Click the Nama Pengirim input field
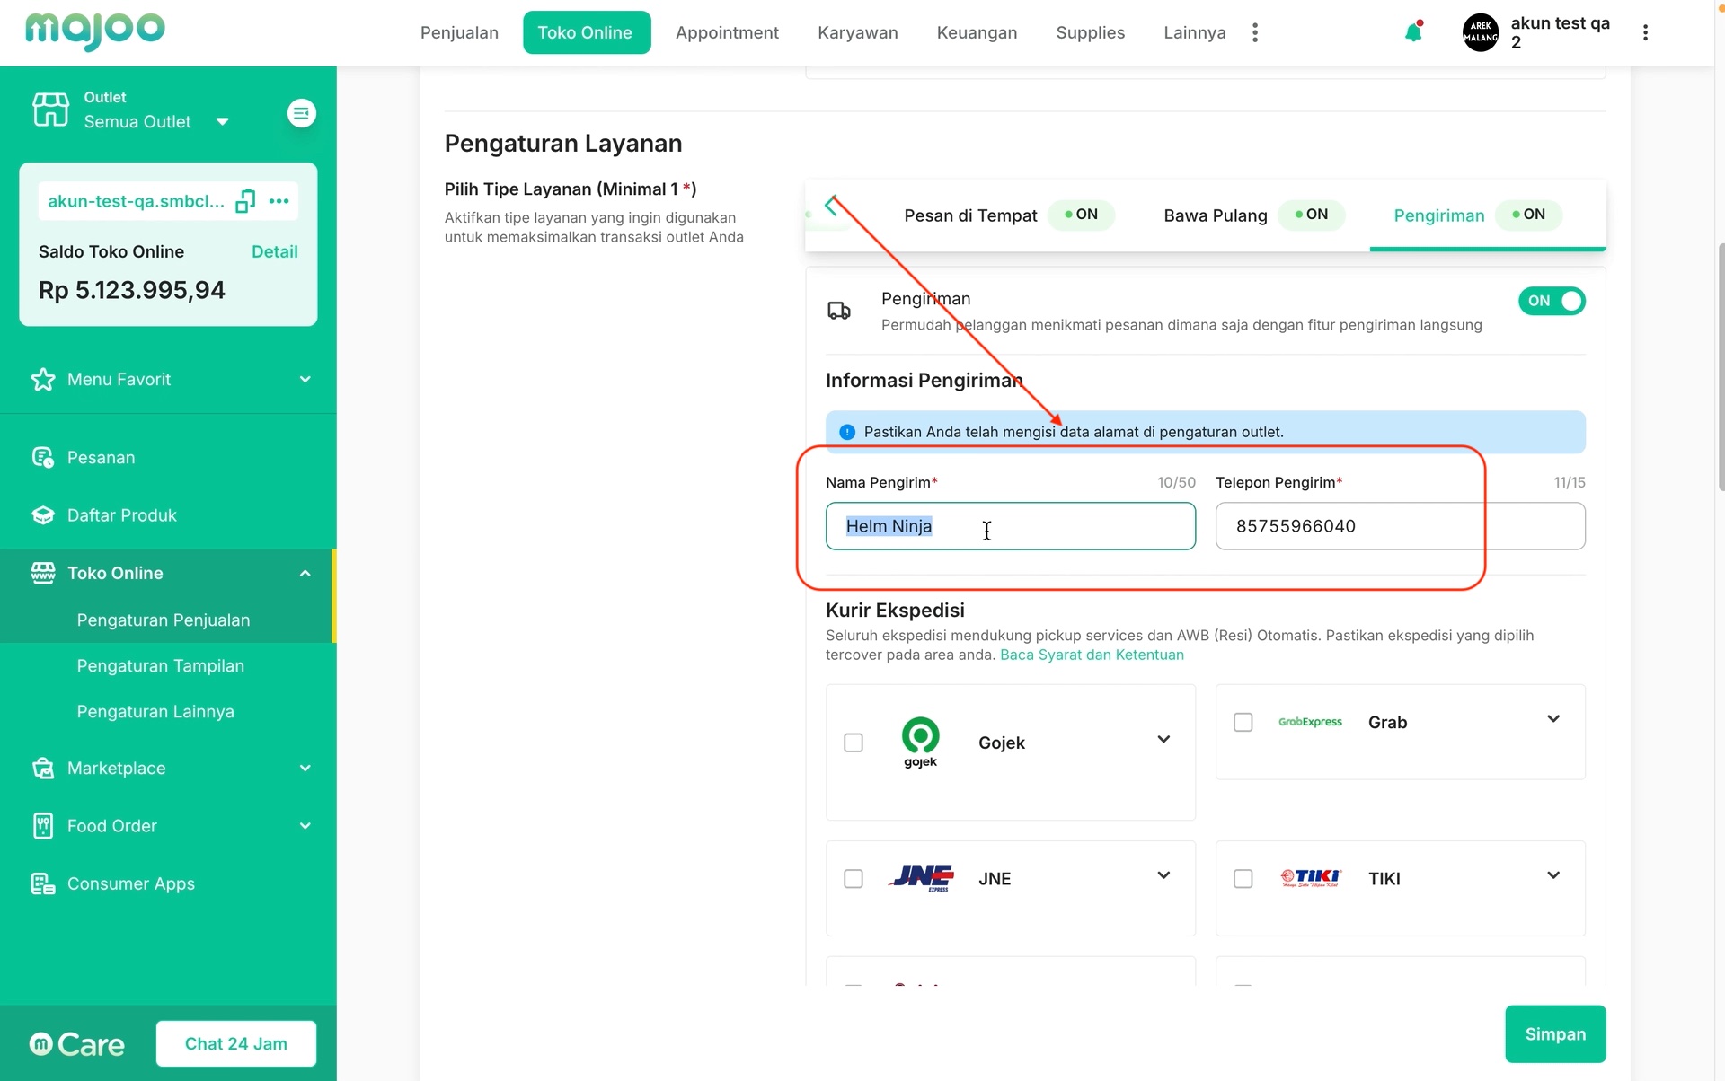The width and height of the screenshot is (1725, 1081). click(1011, 526)
